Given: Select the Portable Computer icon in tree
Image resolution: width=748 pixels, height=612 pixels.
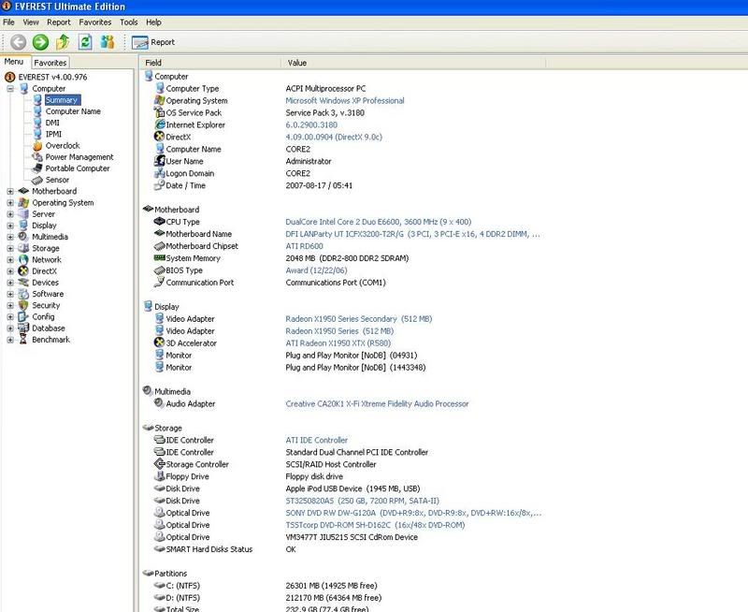Looking at the screenshot, I should 37,168.
